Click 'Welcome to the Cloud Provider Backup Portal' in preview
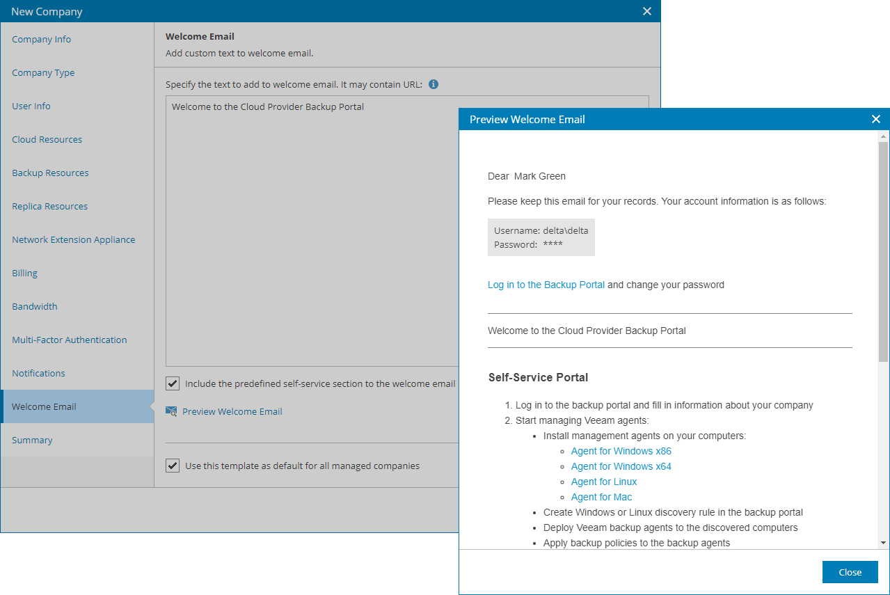This screenshot has height=595, width=890. pos(587,331)
